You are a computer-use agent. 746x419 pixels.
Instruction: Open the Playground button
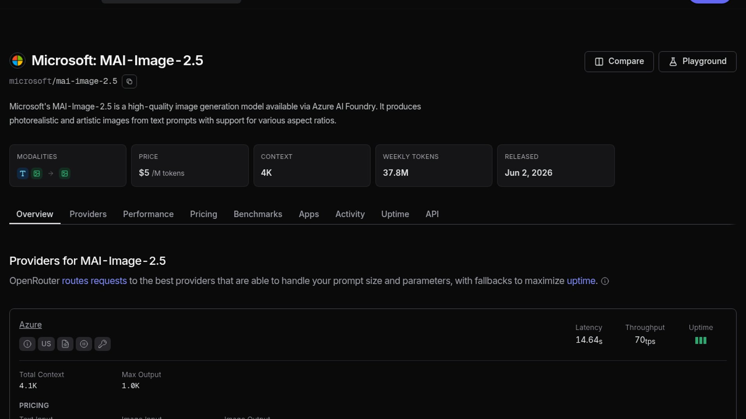(697, 62)
